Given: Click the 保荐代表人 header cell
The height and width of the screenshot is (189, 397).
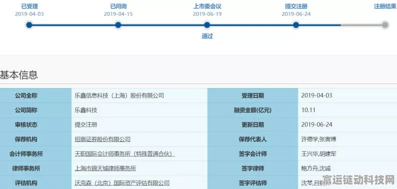Looking at the screenshot, I should [253, 139].
